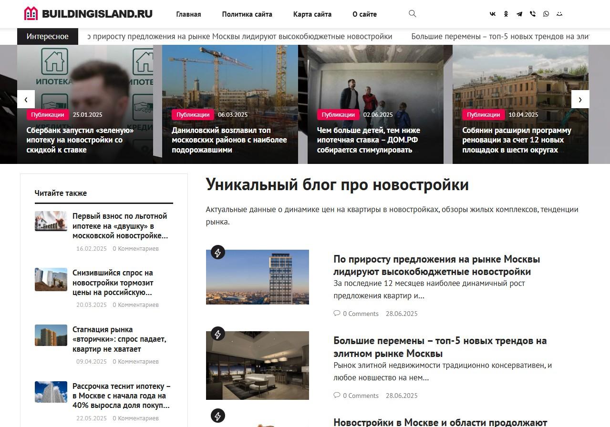The width and height of the screenshot is (610, 427).
Task: Open the WhatsApp icon in header
Action: pos(546,14)
